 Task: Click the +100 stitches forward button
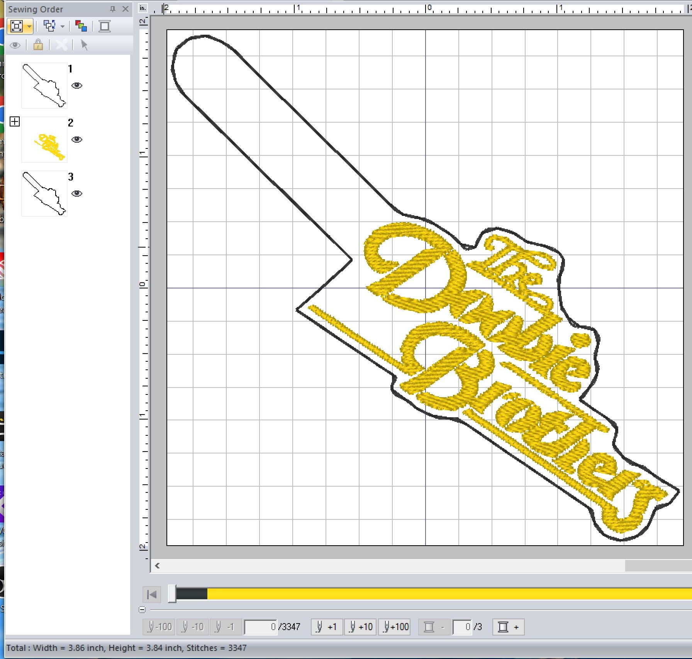tap(394, 627)
